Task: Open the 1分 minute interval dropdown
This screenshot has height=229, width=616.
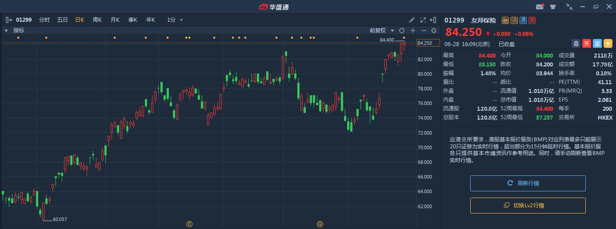Action: (175, 20)
